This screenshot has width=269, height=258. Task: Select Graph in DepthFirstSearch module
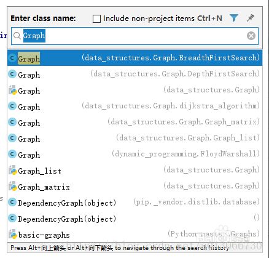pos(134,74)
